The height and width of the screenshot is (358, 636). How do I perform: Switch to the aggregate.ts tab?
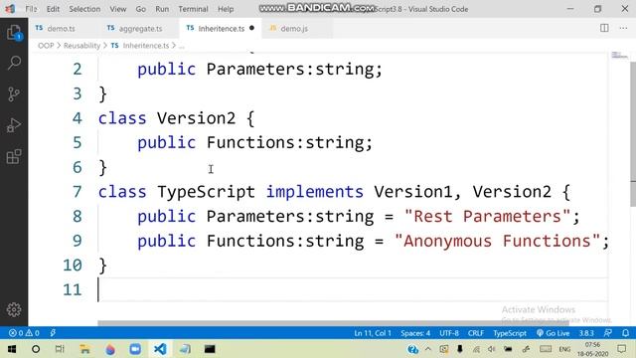(x=140, y=28)
